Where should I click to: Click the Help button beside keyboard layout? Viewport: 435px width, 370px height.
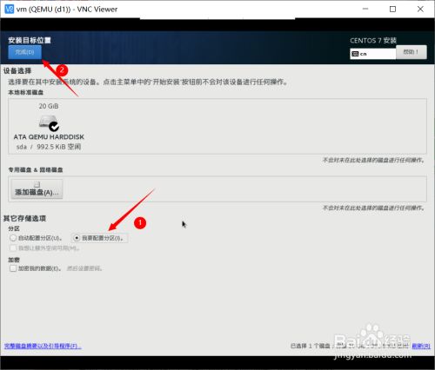[x=412, y=52]
